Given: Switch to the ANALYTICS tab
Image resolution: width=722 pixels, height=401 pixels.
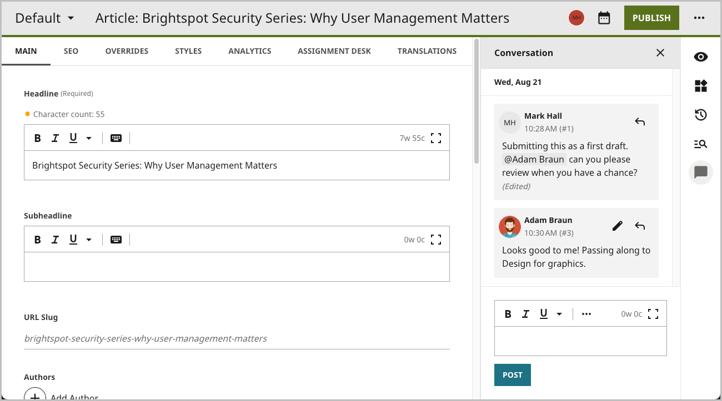Looking at the screenshot, I should 250,51.
